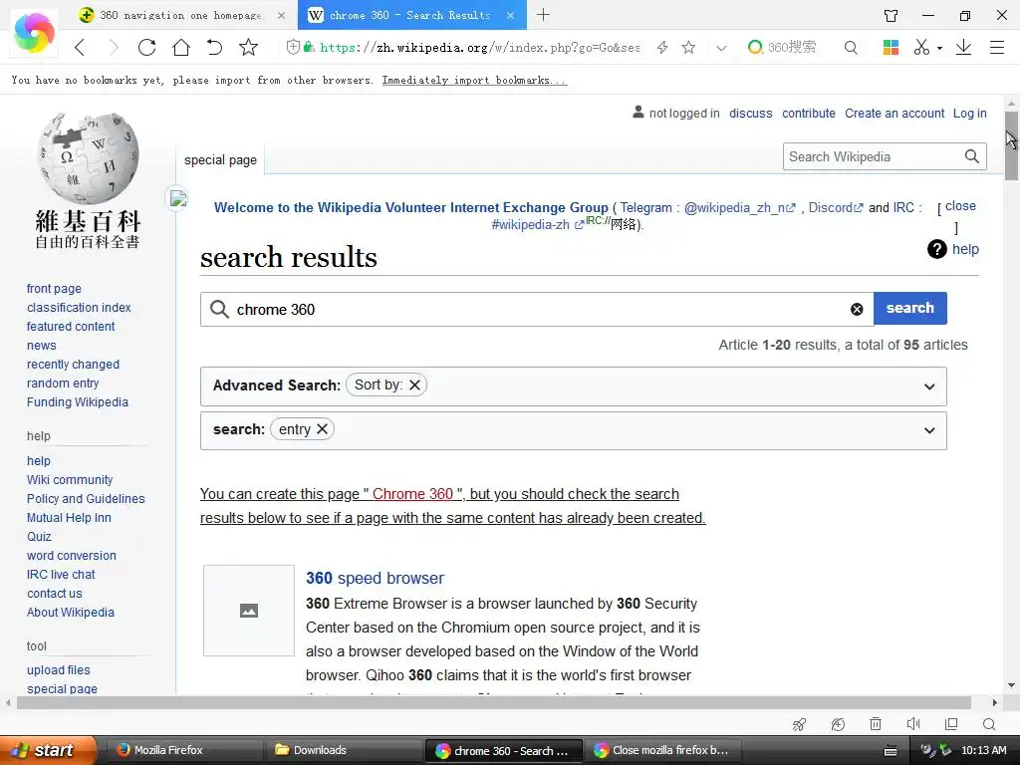Open the special page tab
Viewport: 1020px width, 765px height.
[x=220, y=160]
